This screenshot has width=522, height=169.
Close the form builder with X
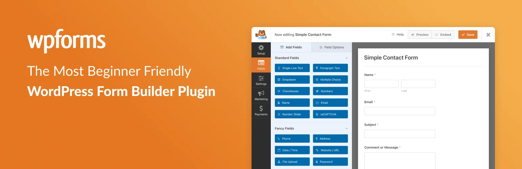pyautogui.click(x=488, y=34)
